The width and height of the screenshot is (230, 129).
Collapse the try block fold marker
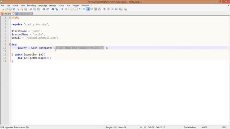click(x=10, y=44)
